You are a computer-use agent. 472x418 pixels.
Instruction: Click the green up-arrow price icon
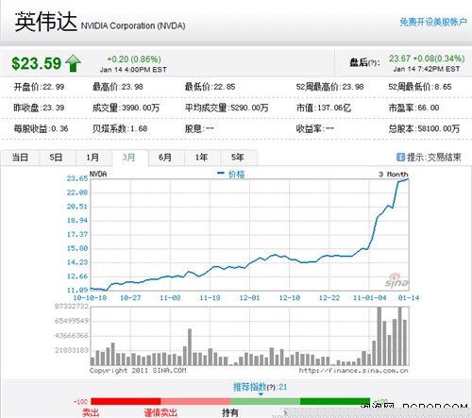tap(73, 63)
